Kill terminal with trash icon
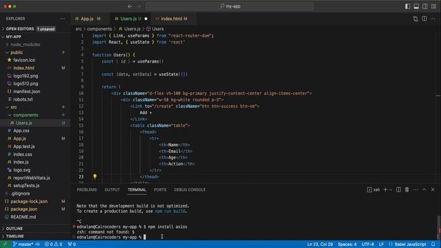This screenshot has width=441, height=248. [407, 190]
